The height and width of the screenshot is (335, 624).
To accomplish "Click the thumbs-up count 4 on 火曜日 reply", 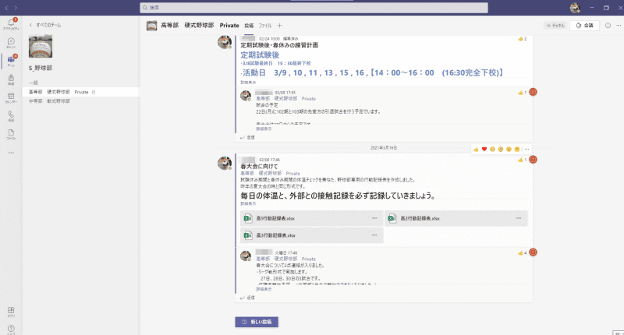I will [x=523, y=252].
